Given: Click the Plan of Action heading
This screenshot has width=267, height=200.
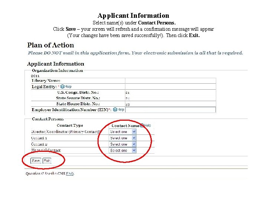Looking at the screenshot, I should tap(50, 45).
